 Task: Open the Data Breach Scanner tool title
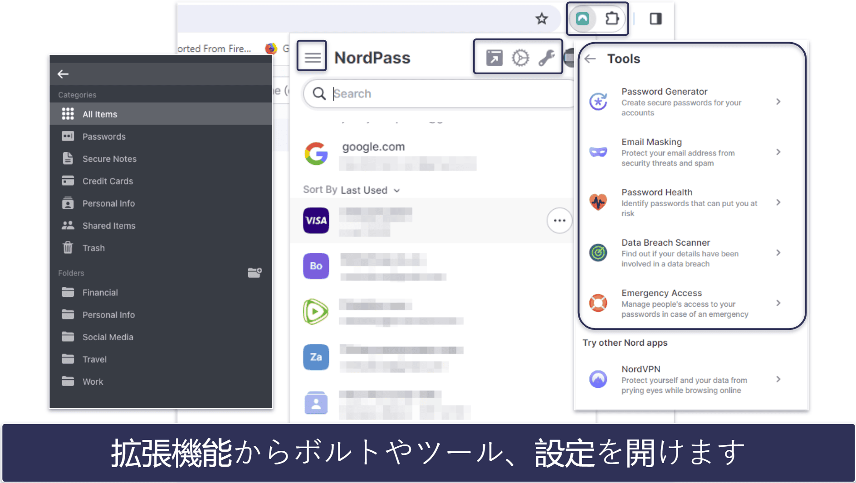point(665,242)
